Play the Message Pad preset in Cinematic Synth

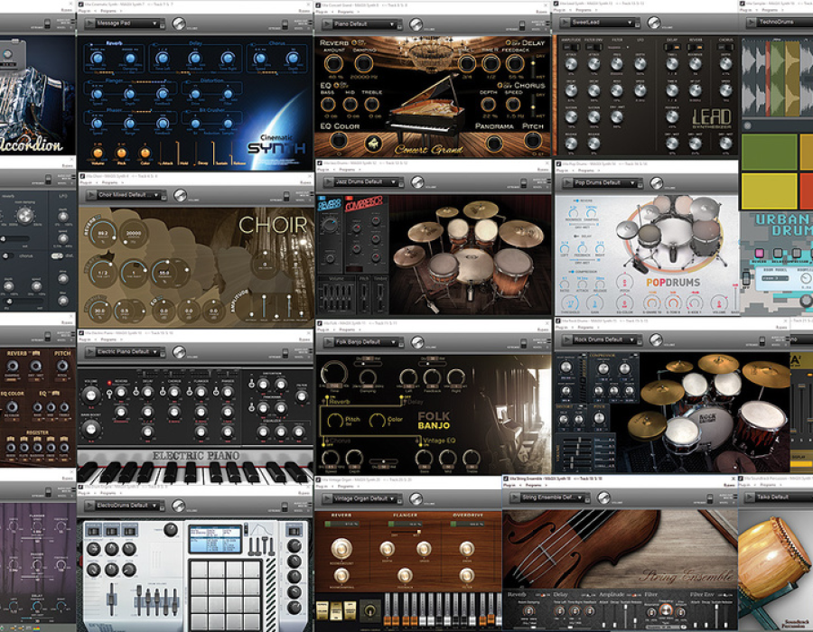(x=89, y=23)
